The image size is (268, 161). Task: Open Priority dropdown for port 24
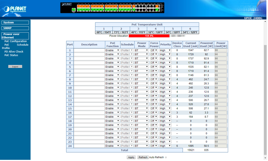[165, 146]
